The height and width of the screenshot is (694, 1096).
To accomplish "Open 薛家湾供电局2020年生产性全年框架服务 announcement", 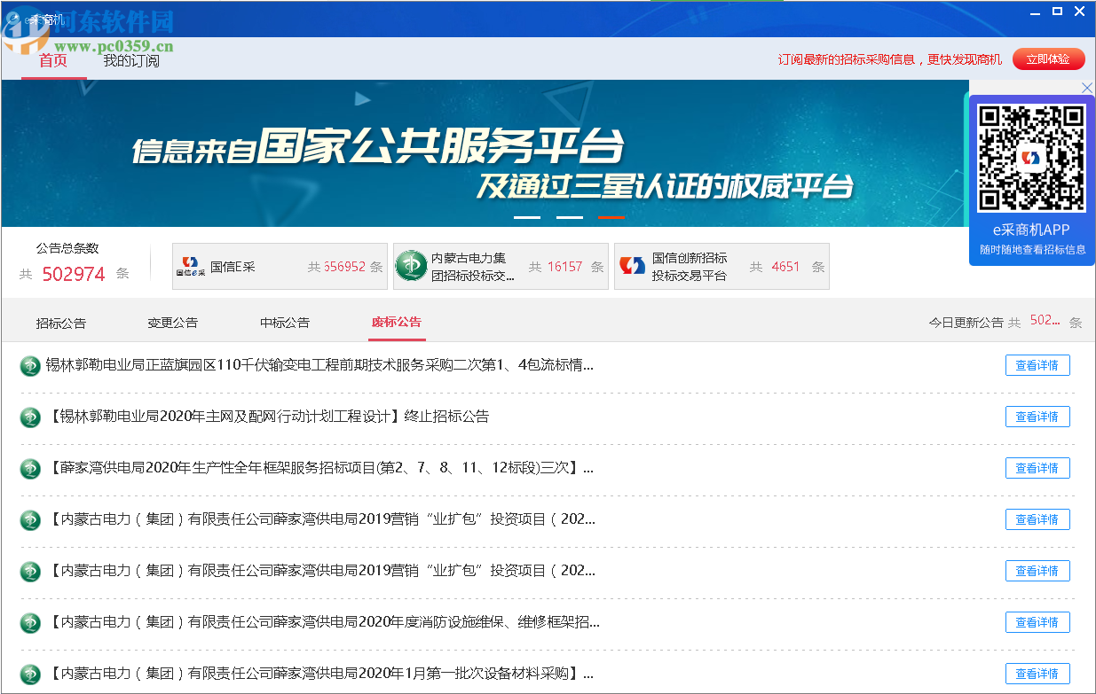I will (319, 468).
